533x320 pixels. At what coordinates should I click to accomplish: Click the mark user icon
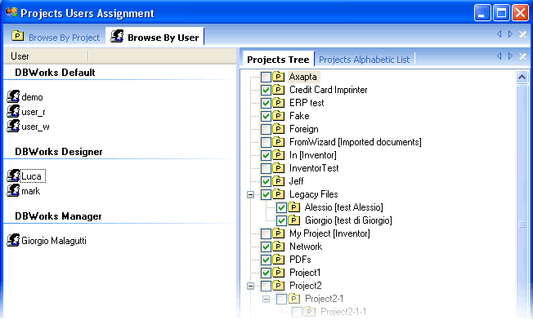(x=14, y=190)
